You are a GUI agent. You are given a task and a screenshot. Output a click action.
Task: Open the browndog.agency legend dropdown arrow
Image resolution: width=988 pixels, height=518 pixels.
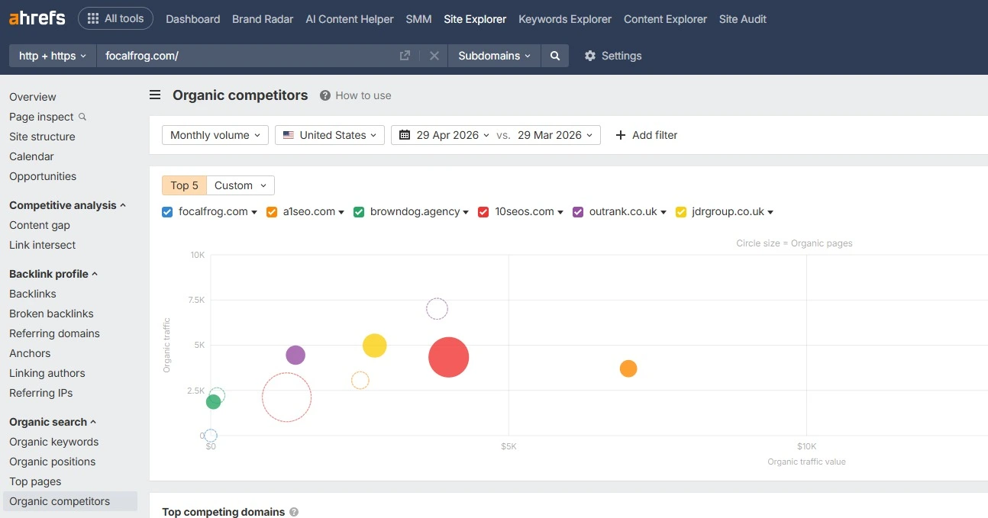(x=466, y=213)
